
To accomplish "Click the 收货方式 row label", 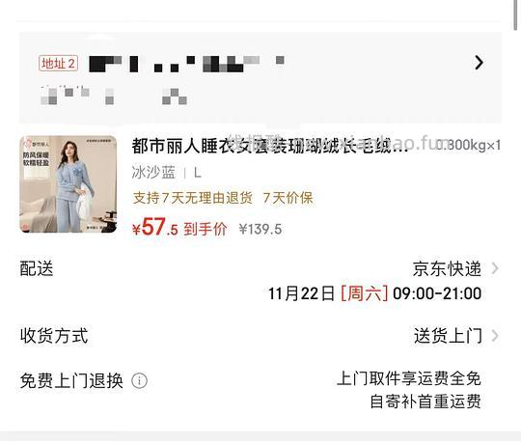I will pos(54,336).
